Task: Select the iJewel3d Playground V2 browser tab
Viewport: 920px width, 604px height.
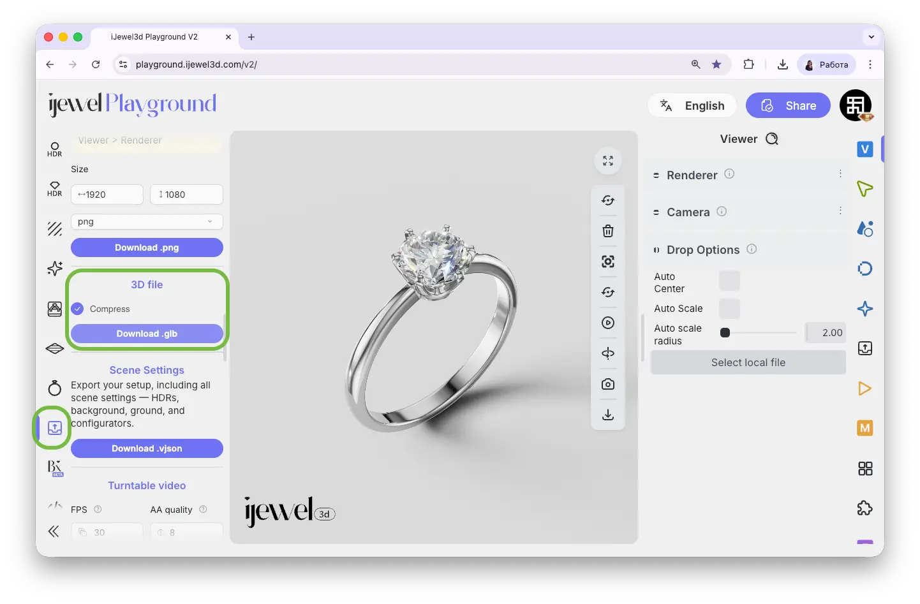Action: click(163, 37)
